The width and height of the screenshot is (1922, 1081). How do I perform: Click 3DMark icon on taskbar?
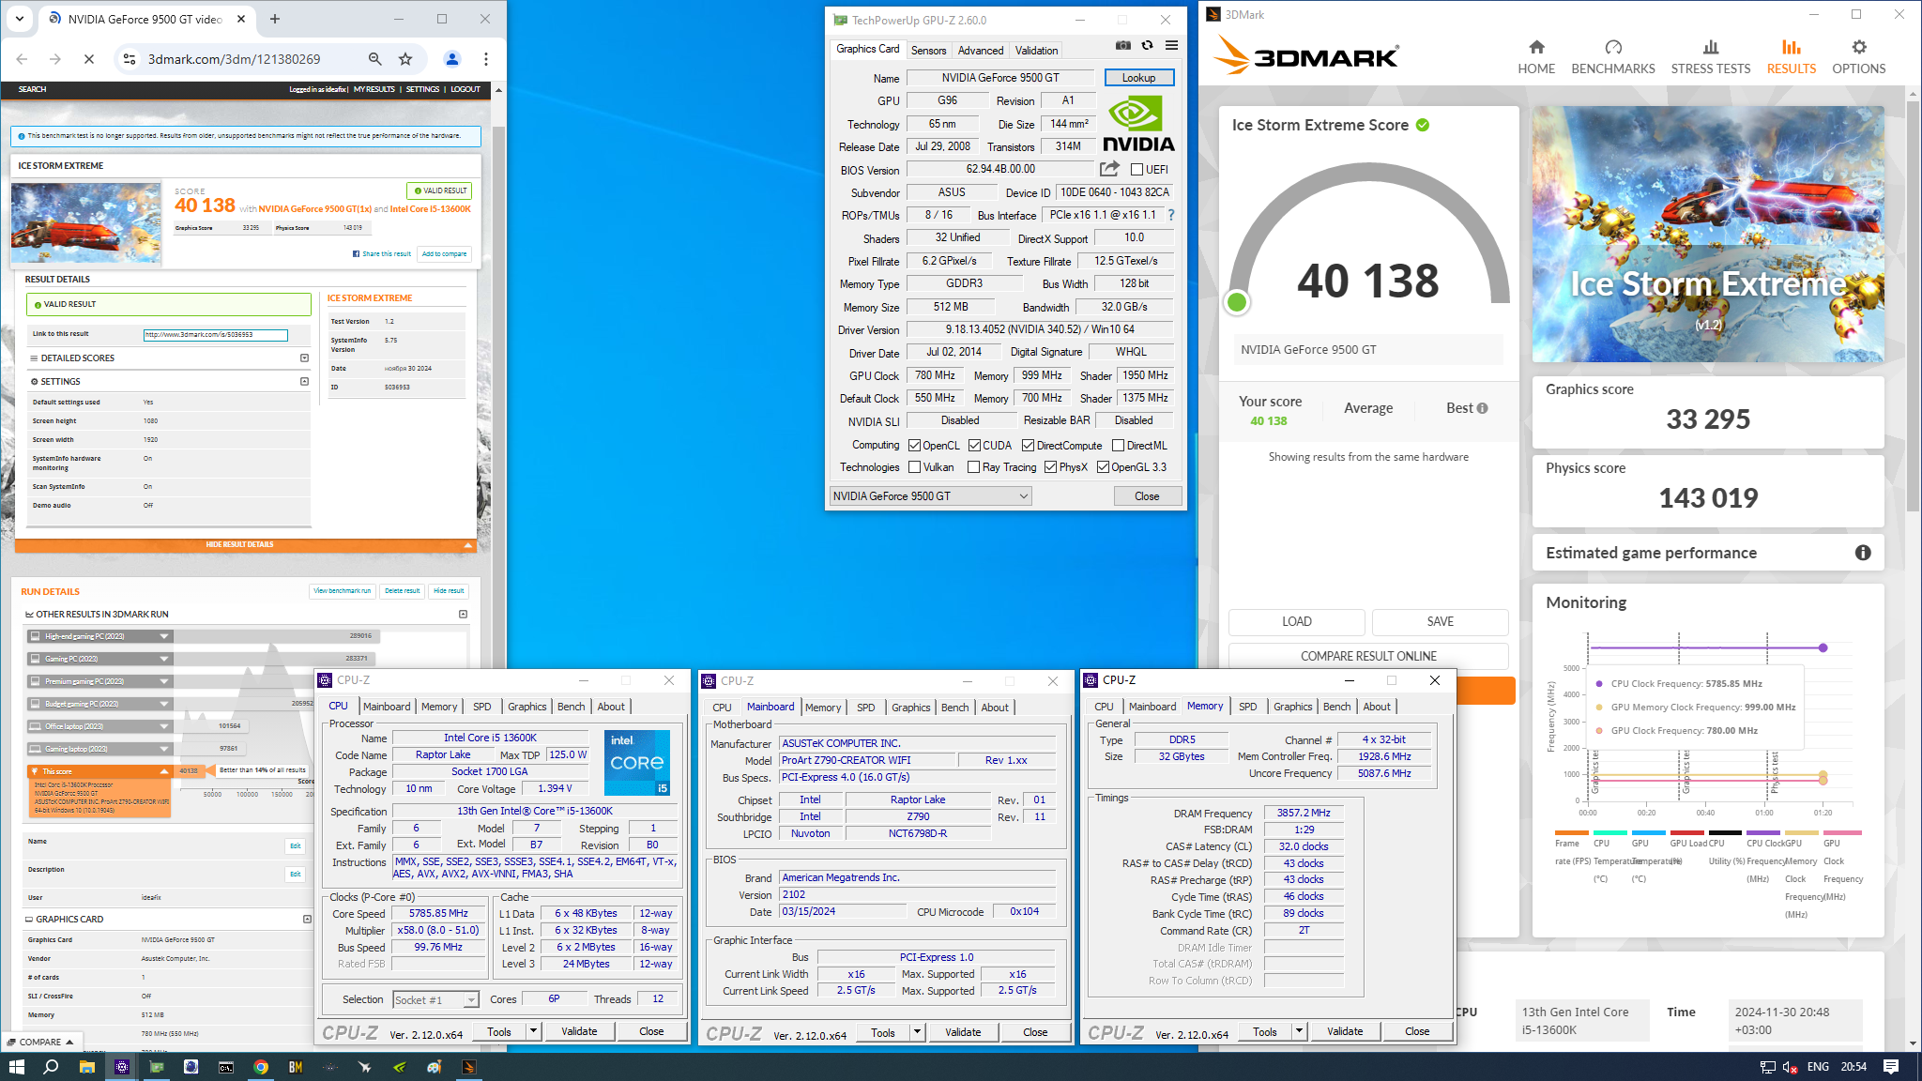[x=469, y=1067]
